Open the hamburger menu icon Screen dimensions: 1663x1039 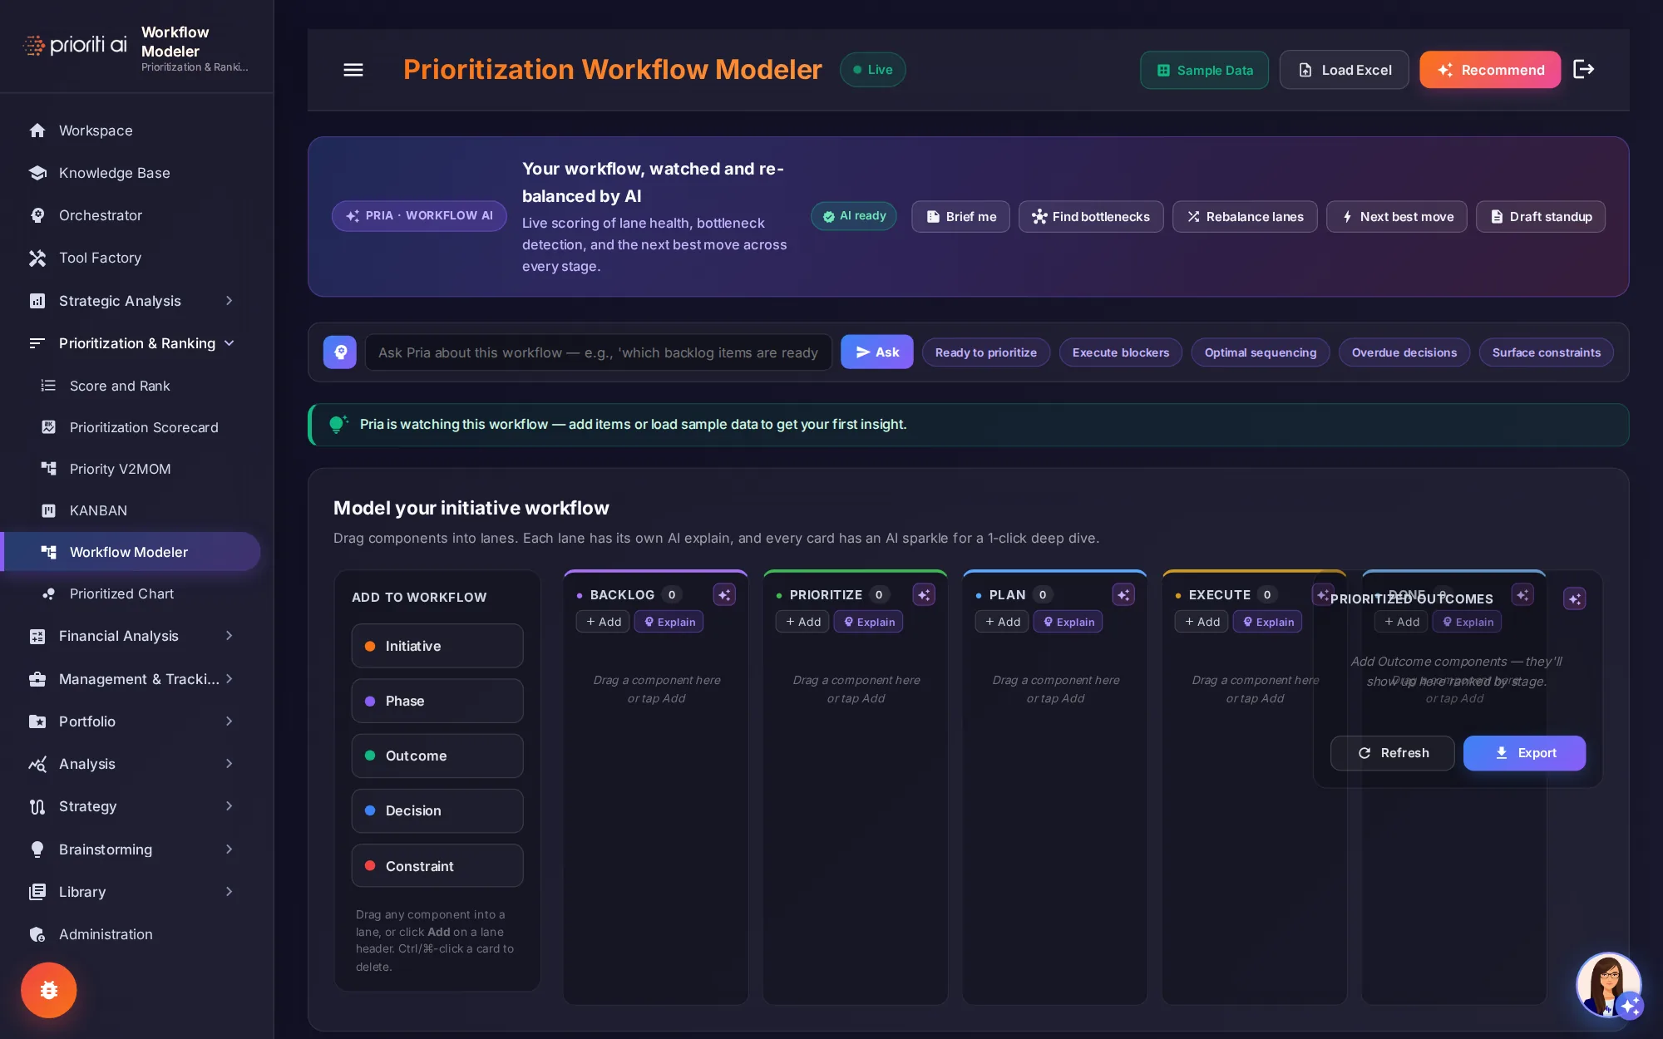tap(353, 70)
